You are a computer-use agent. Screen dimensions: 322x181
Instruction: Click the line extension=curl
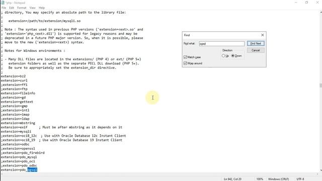pos(14,80)
